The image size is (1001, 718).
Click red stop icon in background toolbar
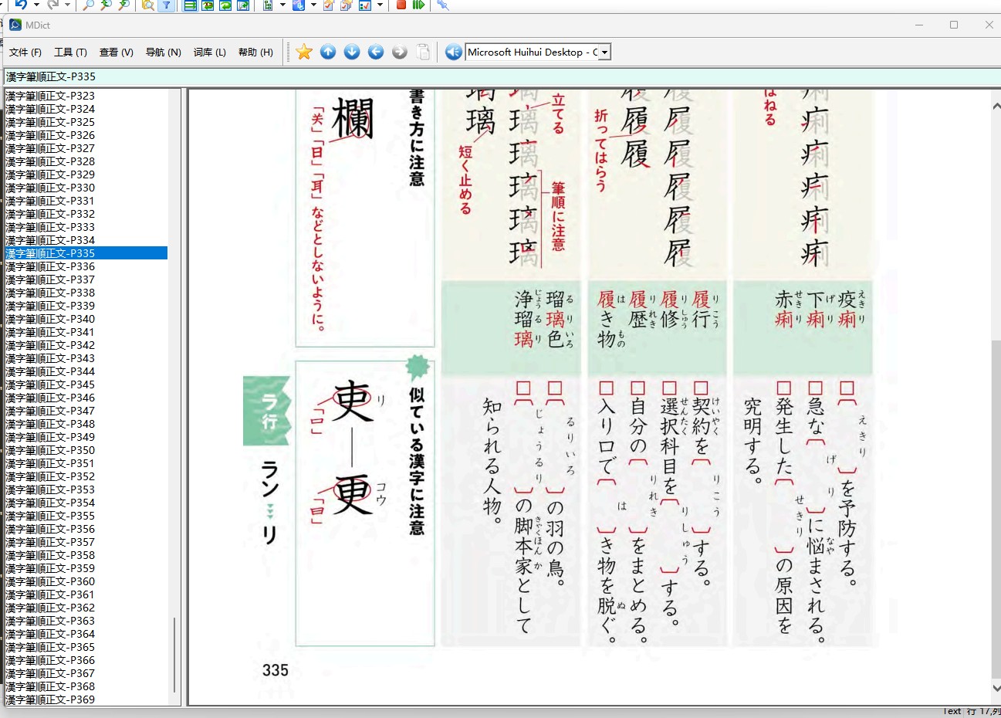[401, 5]
